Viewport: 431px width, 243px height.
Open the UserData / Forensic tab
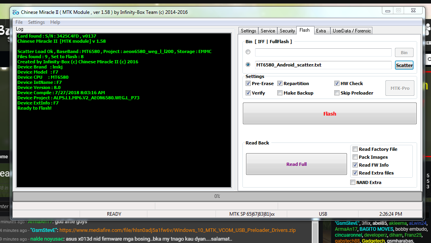pos(351,31)
